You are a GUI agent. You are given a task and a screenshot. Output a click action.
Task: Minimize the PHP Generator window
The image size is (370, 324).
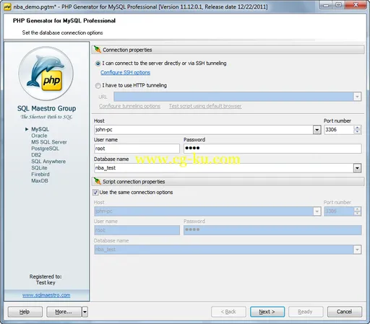326,5
